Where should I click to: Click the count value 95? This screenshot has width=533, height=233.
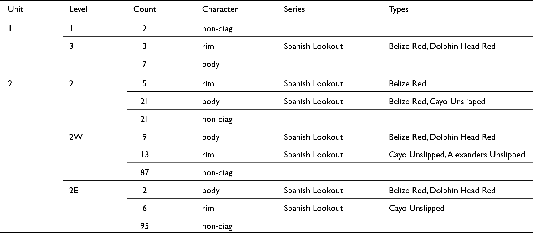[x=145, y=226]
